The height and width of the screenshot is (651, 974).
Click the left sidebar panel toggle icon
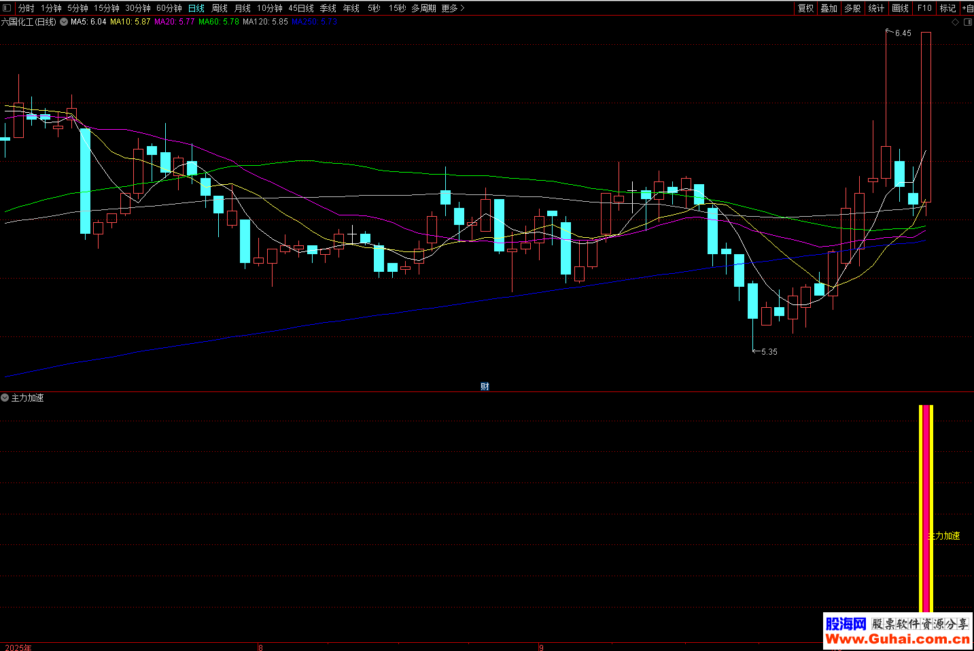(7, 8)
